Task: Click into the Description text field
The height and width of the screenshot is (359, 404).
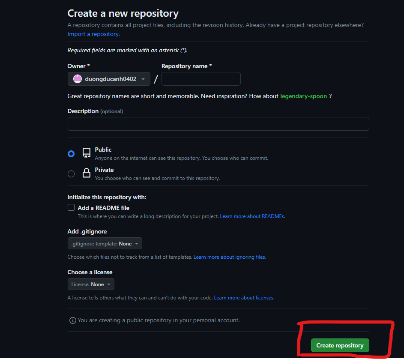Action: click(218, 124)
